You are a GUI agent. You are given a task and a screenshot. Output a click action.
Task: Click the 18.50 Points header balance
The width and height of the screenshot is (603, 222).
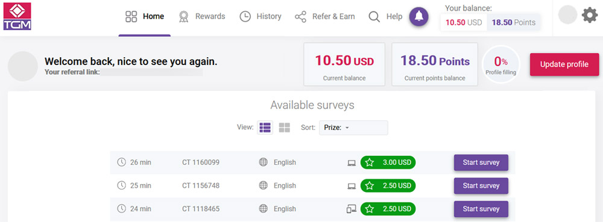click(513, 22)
